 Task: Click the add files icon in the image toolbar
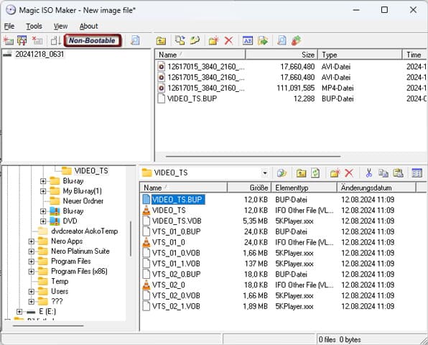click(180, 40)
